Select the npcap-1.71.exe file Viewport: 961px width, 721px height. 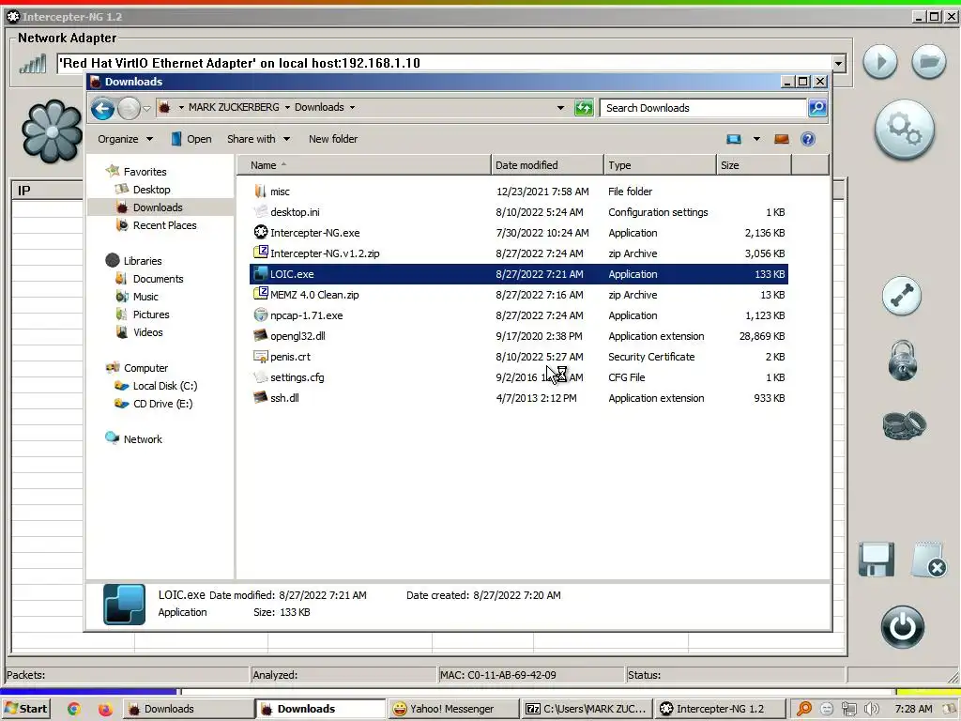tap(307, 315)
